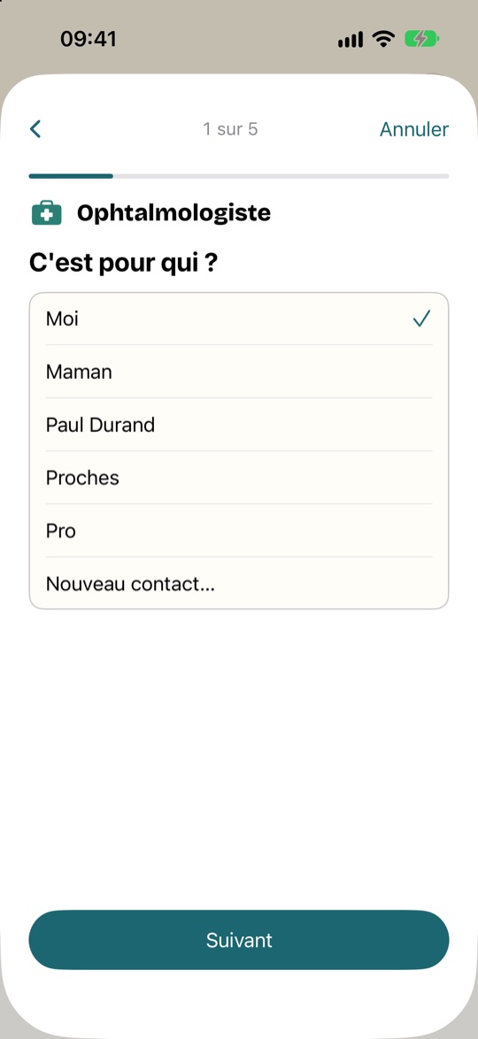Tap the Suivant button
Image resolution: width=478 pixels, height=1039 pixels.
[239, 940]
